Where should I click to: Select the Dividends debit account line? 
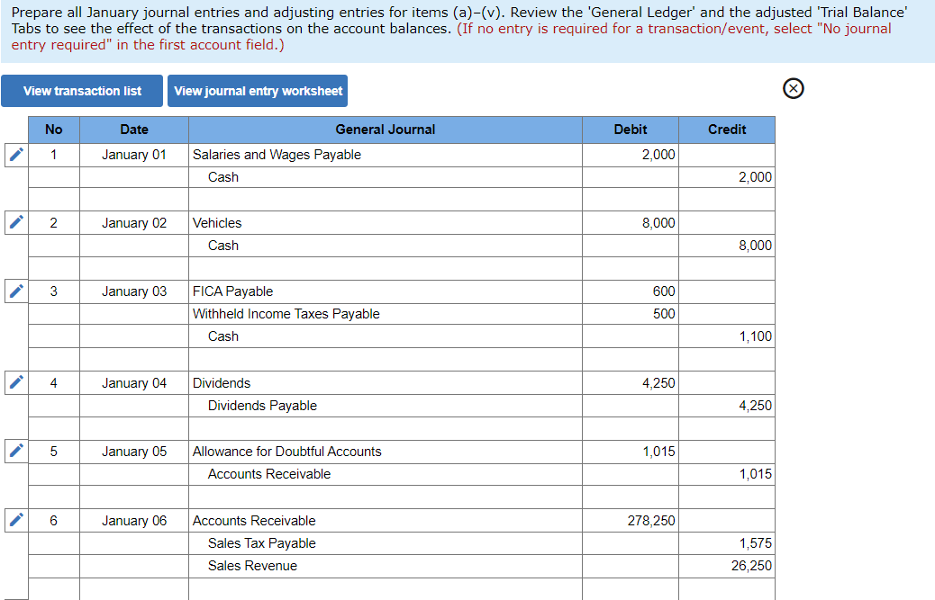coord(386,382)
